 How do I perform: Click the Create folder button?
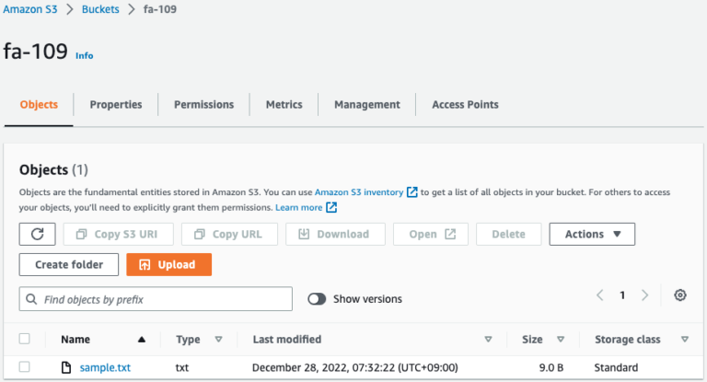click(x=68, y=264)
